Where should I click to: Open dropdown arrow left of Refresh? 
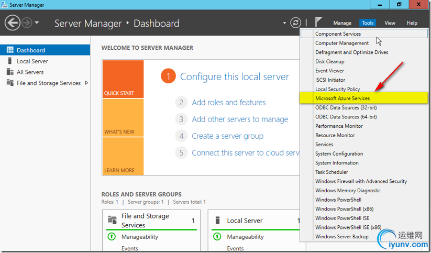point(284,23)
